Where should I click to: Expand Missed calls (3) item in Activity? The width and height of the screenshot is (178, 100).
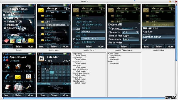pos(5,28)
